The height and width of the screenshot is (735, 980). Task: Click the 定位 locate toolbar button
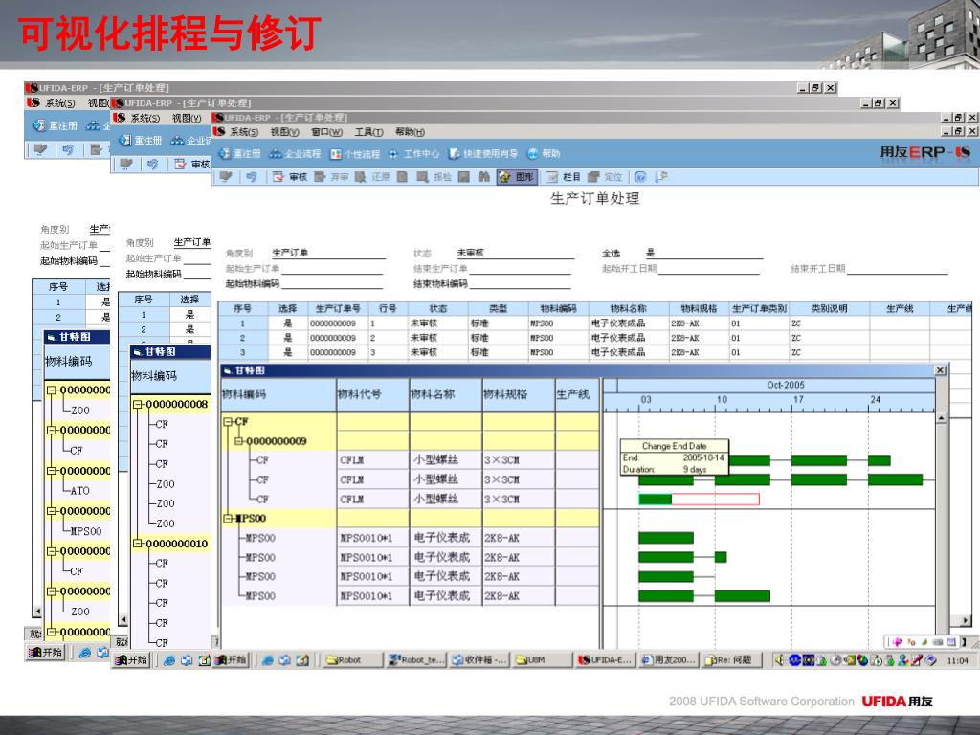point(605,177)
